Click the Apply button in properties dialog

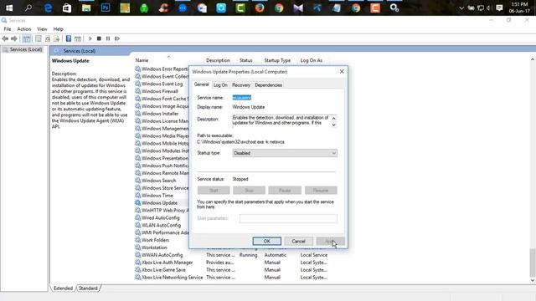(x=330, y=242)
